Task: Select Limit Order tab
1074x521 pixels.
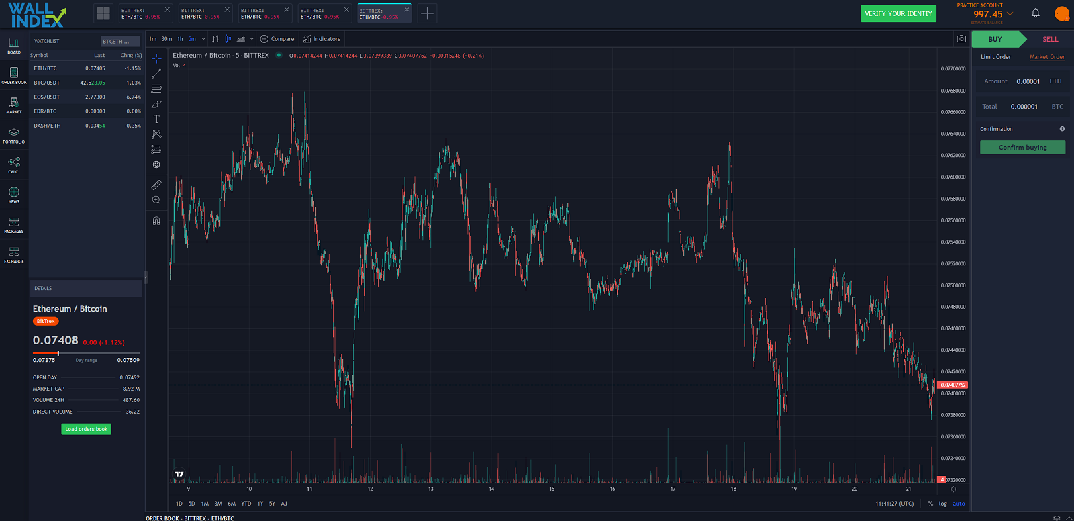Action: click(995, 57)
